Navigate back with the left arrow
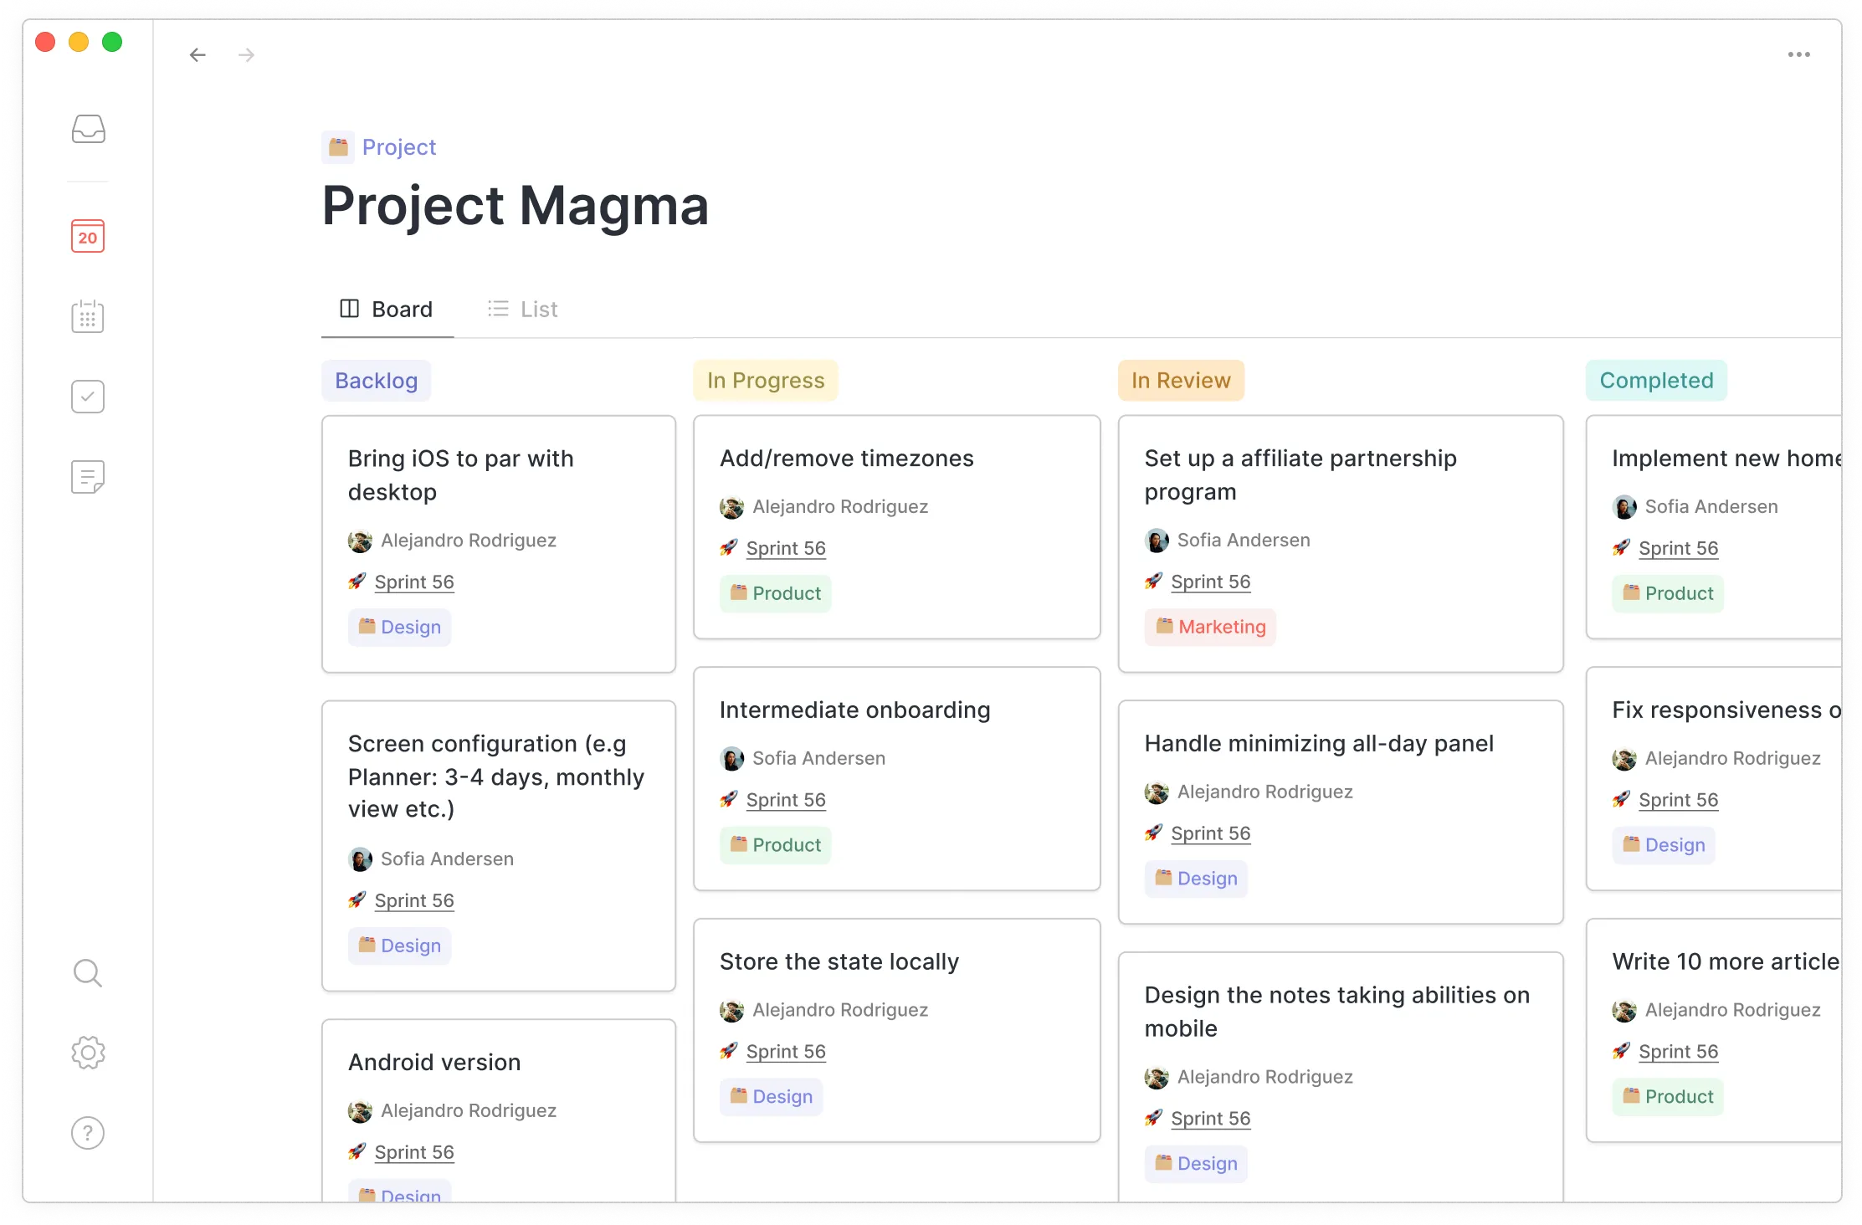This screenshot has width=1862, height=1225. click(197, 54)
